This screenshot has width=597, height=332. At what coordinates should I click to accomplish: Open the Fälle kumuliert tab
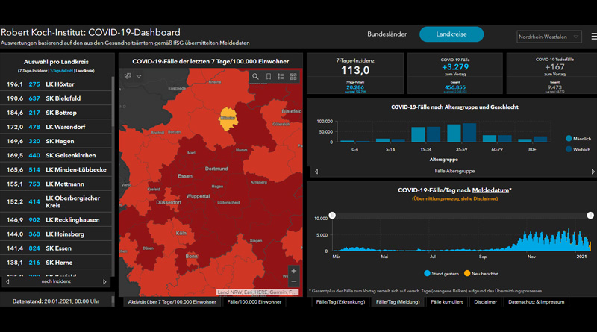pyautogui.click(x=447, y=302)
